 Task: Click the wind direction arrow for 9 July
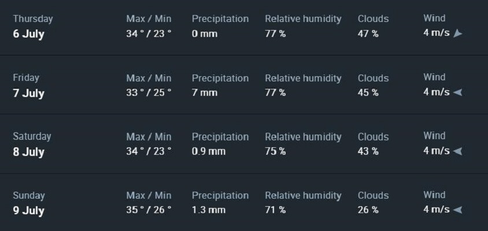pos(457,210)
